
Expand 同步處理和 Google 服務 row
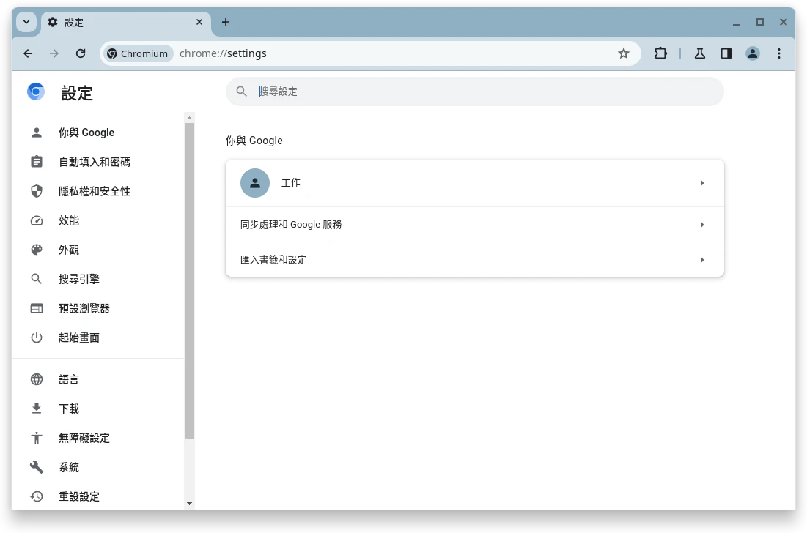point(702,225)
